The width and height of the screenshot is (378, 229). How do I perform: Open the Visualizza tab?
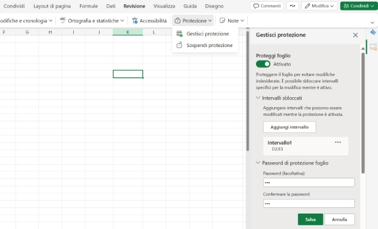pos(164,6)
